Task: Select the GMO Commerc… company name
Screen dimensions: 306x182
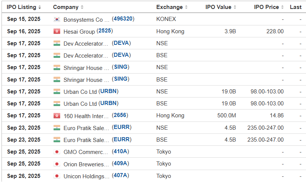Action: click(x=86, y=152)
